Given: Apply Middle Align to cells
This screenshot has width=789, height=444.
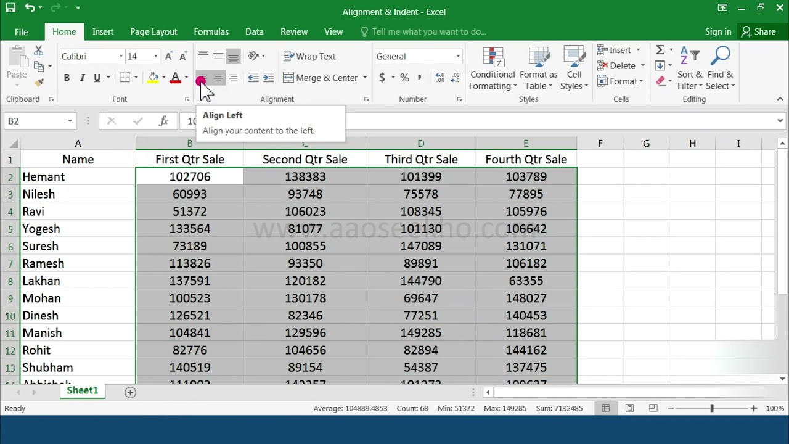Looking at the screenshot, I should (x=218, y=56).
